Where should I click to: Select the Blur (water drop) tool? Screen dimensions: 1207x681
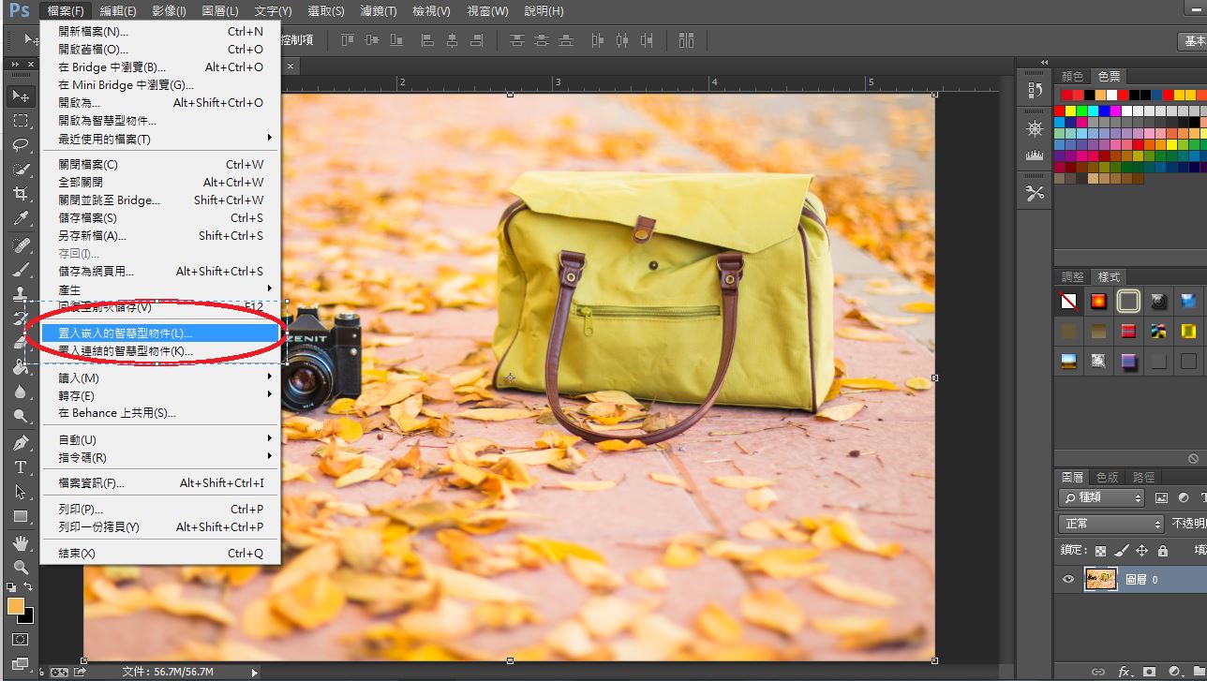(21, 392)
